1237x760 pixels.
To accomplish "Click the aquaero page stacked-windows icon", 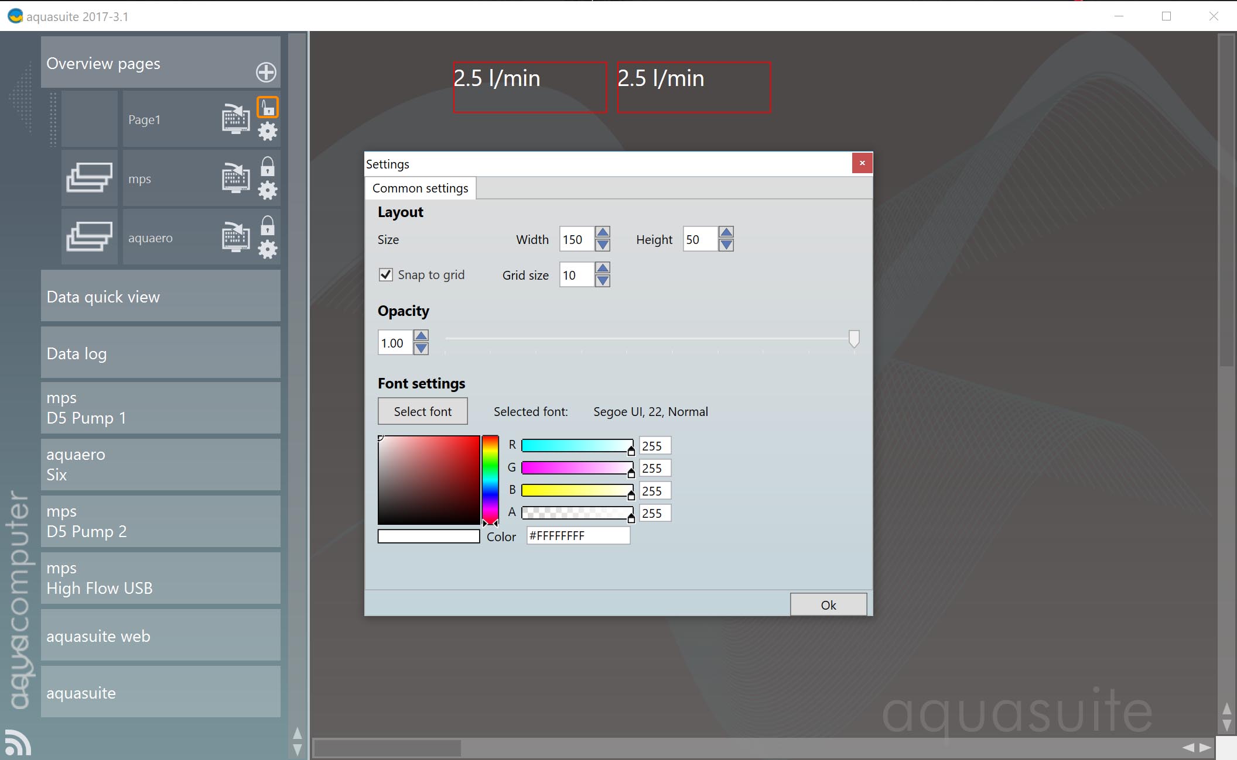I will coord(89,237).
